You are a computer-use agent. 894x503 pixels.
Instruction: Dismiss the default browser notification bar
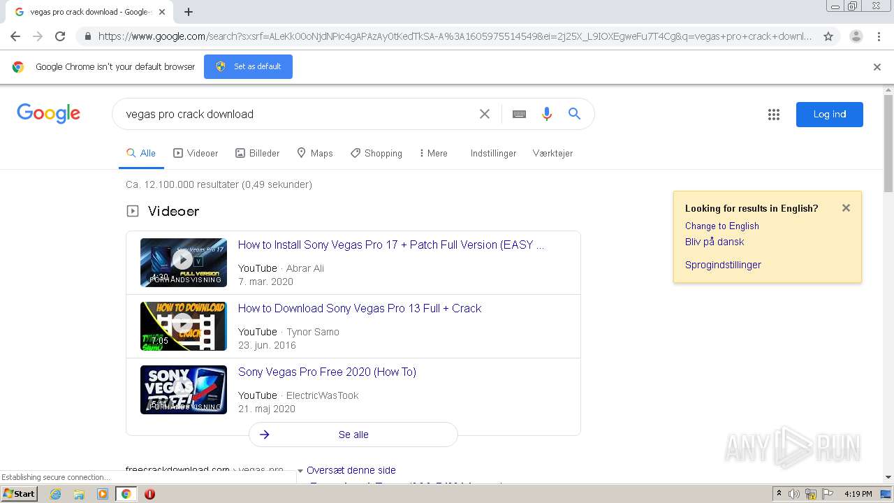pos(877,67)
